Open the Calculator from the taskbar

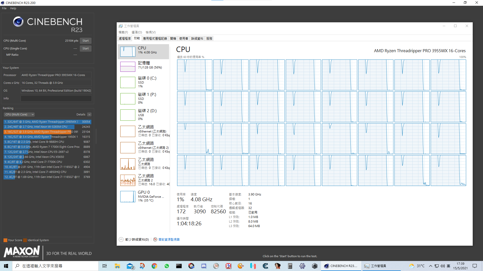290,266
